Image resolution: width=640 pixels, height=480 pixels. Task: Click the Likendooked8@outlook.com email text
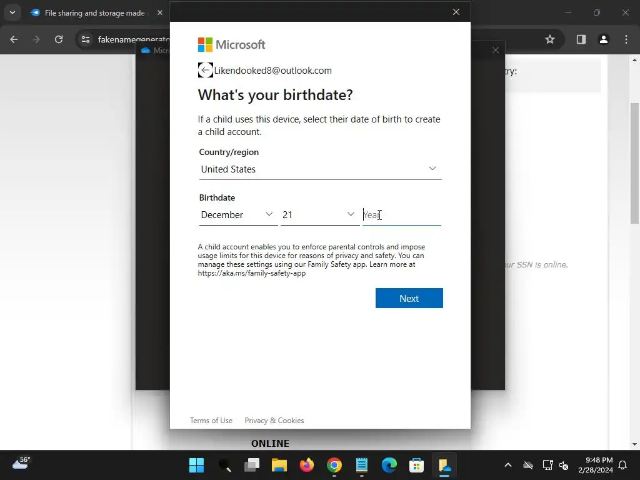pos(273,71)
